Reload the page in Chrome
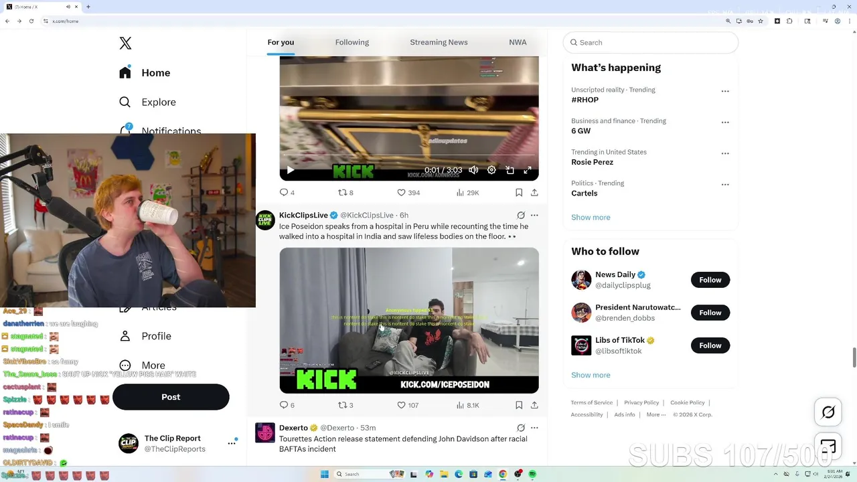The width and height of the screenshot is (857, 482). [x=31, y=21]
